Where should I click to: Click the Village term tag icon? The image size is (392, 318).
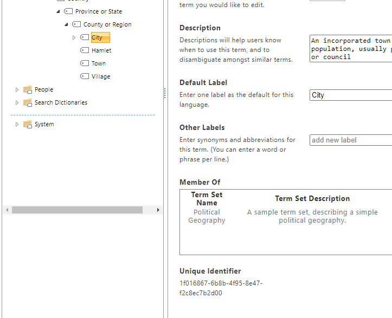[x=85, y=76]
